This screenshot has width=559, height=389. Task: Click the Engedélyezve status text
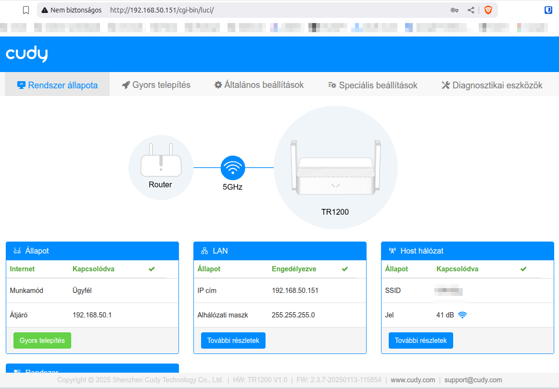[x=294, y=269]
